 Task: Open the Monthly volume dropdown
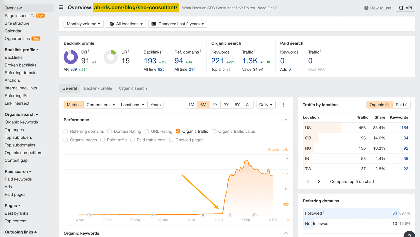coord(83,24)
